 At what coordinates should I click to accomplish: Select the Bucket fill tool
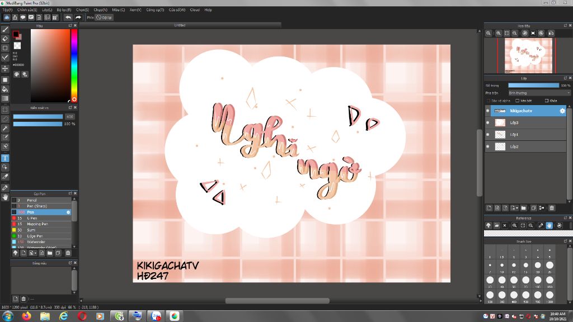coord(5,89)
